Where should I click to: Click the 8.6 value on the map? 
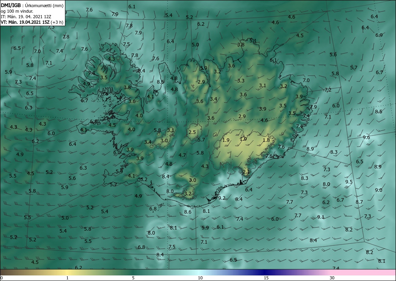[x=188, y=212]
